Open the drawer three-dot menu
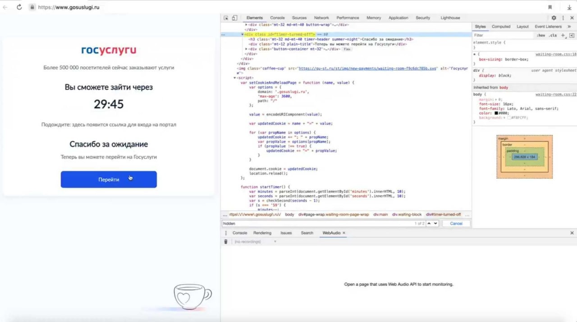 [226, 233]
